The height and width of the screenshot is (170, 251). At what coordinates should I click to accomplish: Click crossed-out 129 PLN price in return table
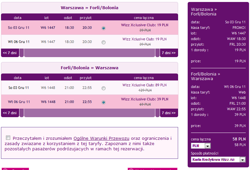(145, 91)
